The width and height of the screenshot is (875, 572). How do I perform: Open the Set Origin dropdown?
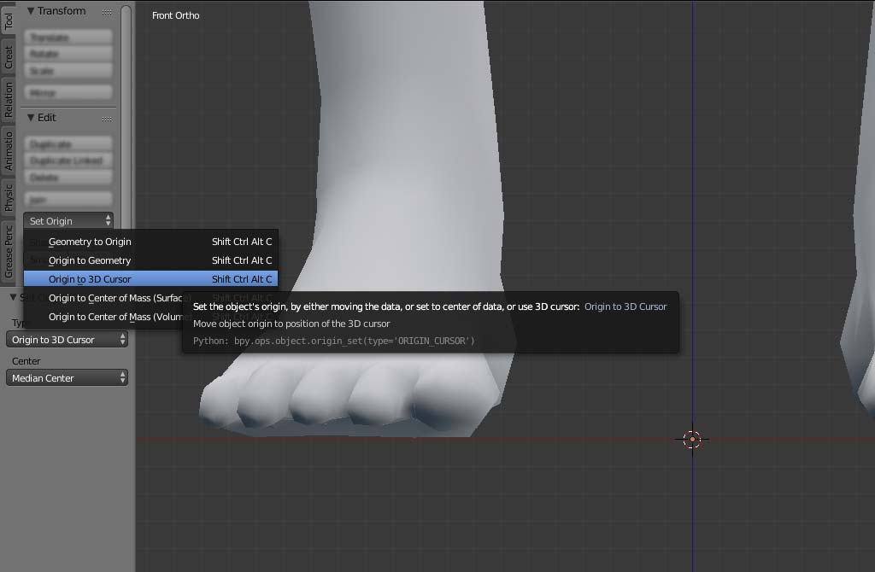(68, 221)
